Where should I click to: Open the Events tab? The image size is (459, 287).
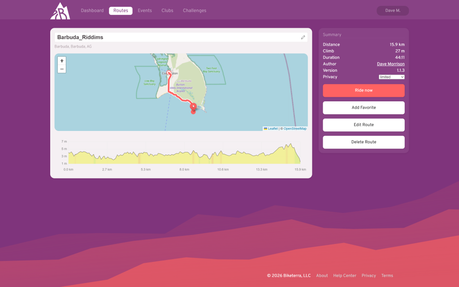click(x=144, y=11)
